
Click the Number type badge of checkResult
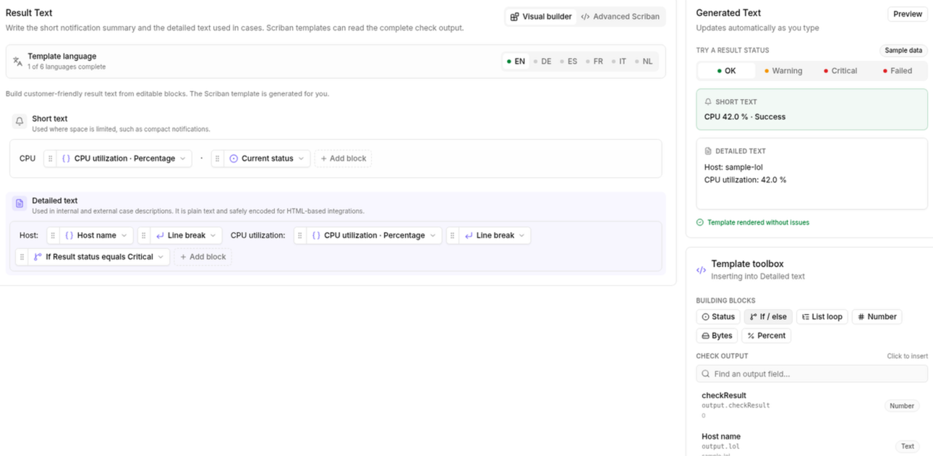click(902, 406)
